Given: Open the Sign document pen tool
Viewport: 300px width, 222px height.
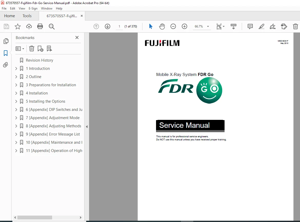Looking at the screenshot, I should pos(273,26).
